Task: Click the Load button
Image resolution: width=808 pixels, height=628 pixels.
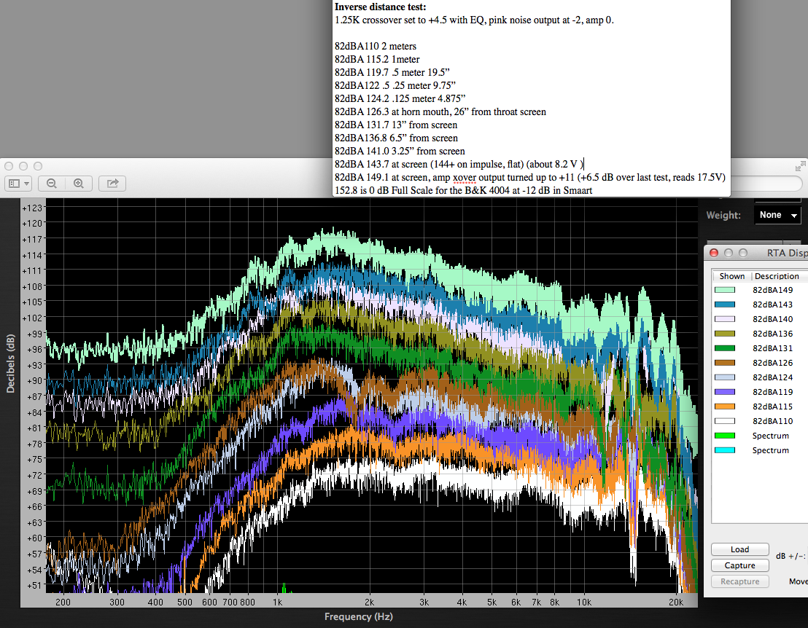Action: click(x=739, y=549)
